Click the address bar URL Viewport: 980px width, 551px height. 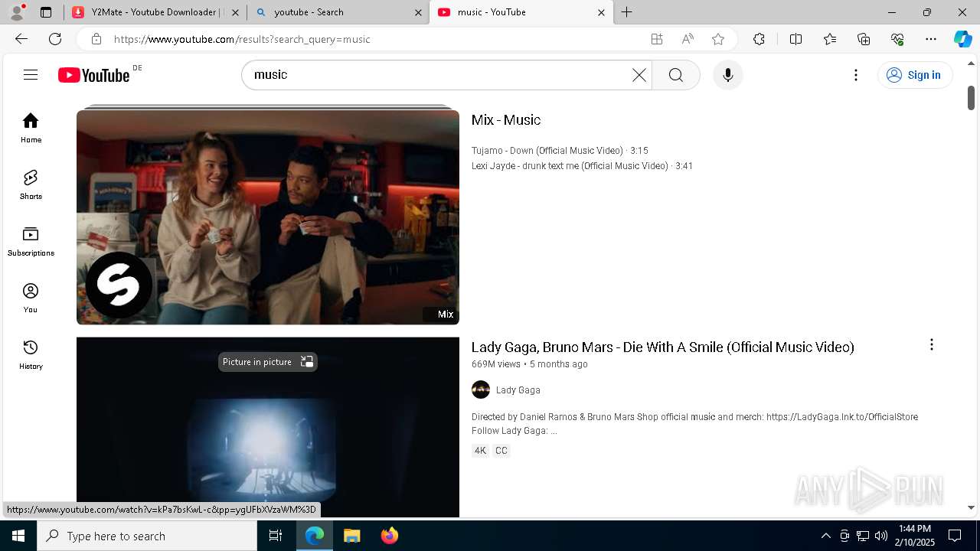[x=242, y=39]
